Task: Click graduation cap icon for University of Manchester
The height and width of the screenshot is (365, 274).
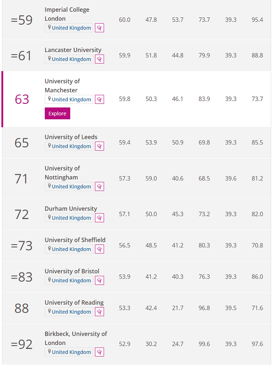Action: tap(99, 99)
